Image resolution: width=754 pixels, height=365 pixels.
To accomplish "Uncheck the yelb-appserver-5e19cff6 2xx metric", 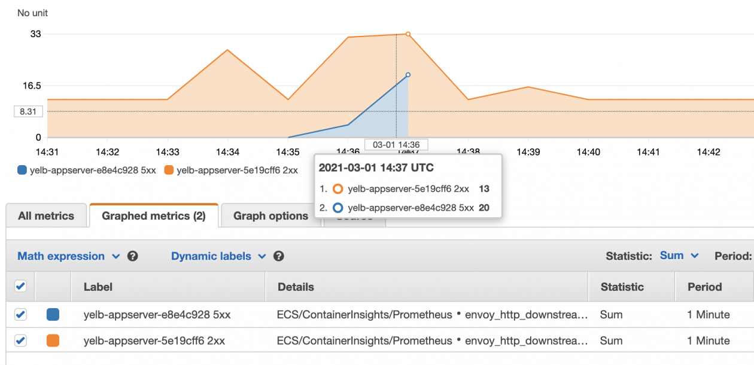I will (20, 340).
